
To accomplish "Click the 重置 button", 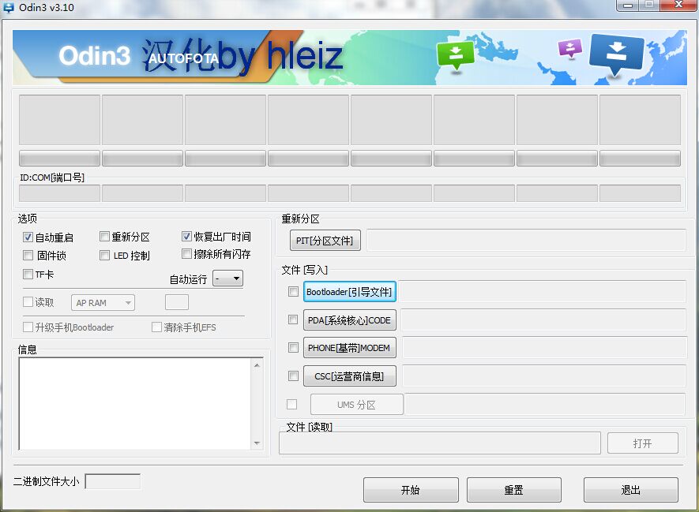I will pyautogui.click(x=514, y=490).
